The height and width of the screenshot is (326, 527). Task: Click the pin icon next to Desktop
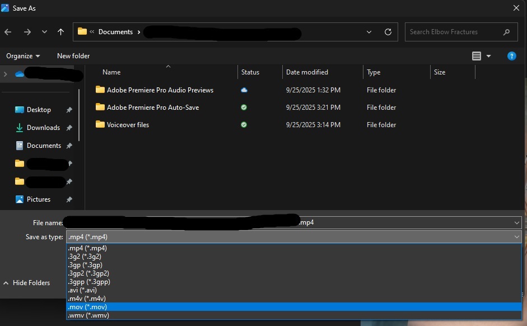point(69,110)
